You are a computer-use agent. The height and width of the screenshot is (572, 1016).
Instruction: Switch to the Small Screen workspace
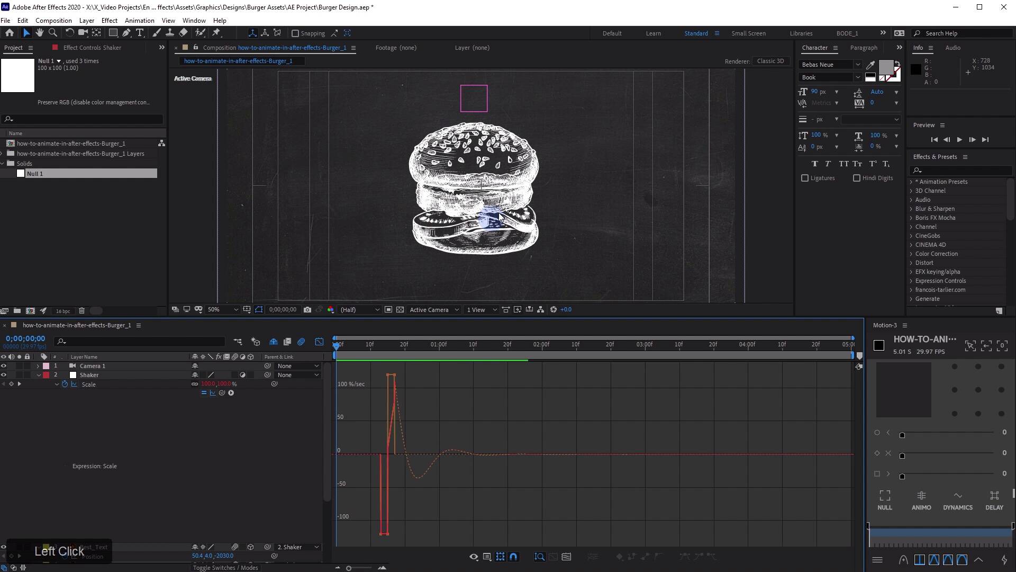click(x=749, y=33)
